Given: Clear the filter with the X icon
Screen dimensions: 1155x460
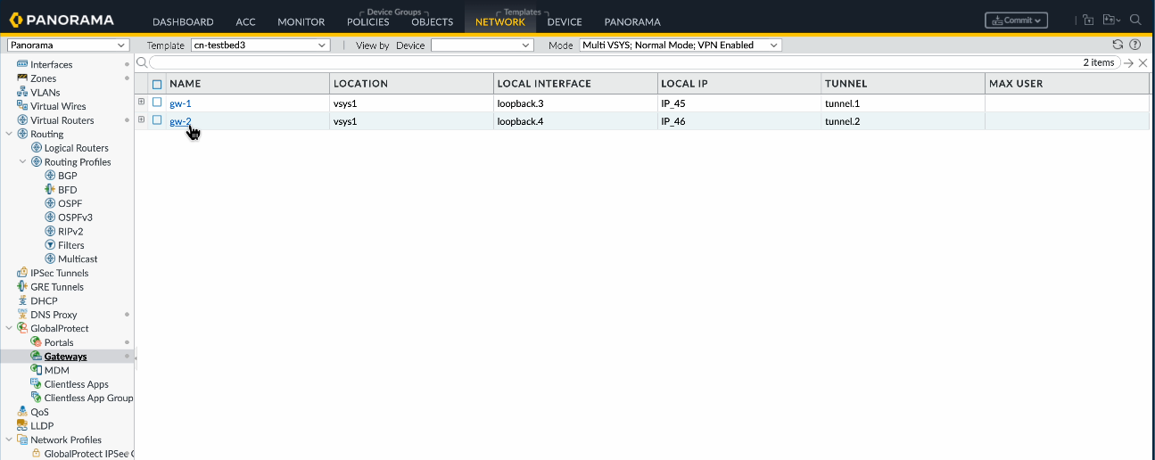Looking at the screenshot, I should point(1144,62).
